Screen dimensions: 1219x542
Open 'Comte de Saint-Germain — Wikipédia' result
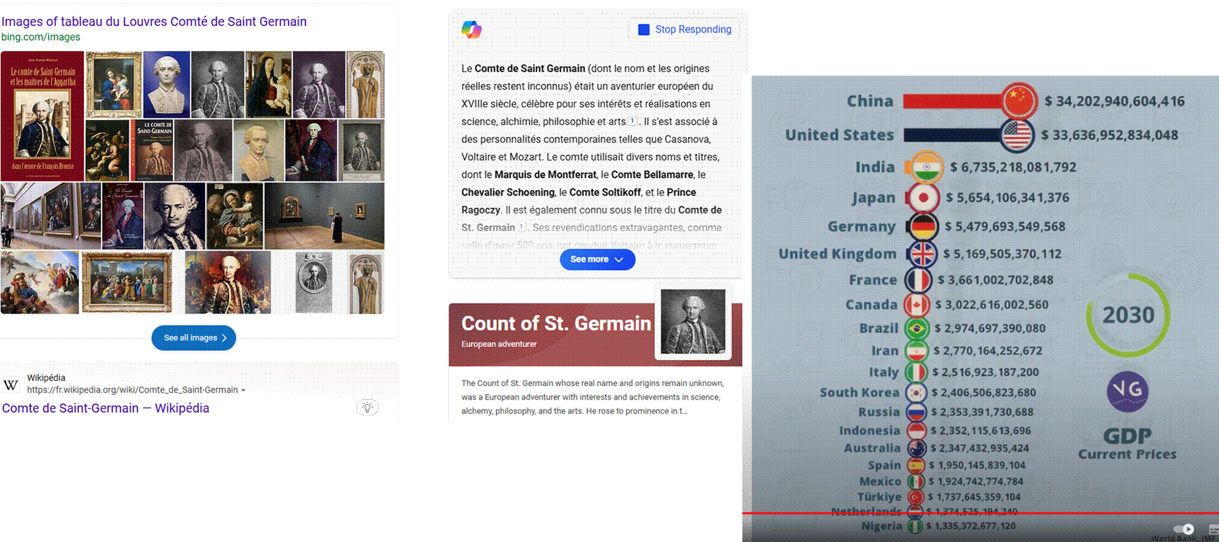pos(105,408)
